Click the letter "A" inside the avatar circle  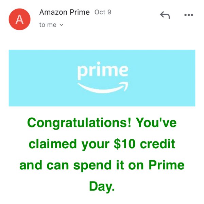[19, 19]
